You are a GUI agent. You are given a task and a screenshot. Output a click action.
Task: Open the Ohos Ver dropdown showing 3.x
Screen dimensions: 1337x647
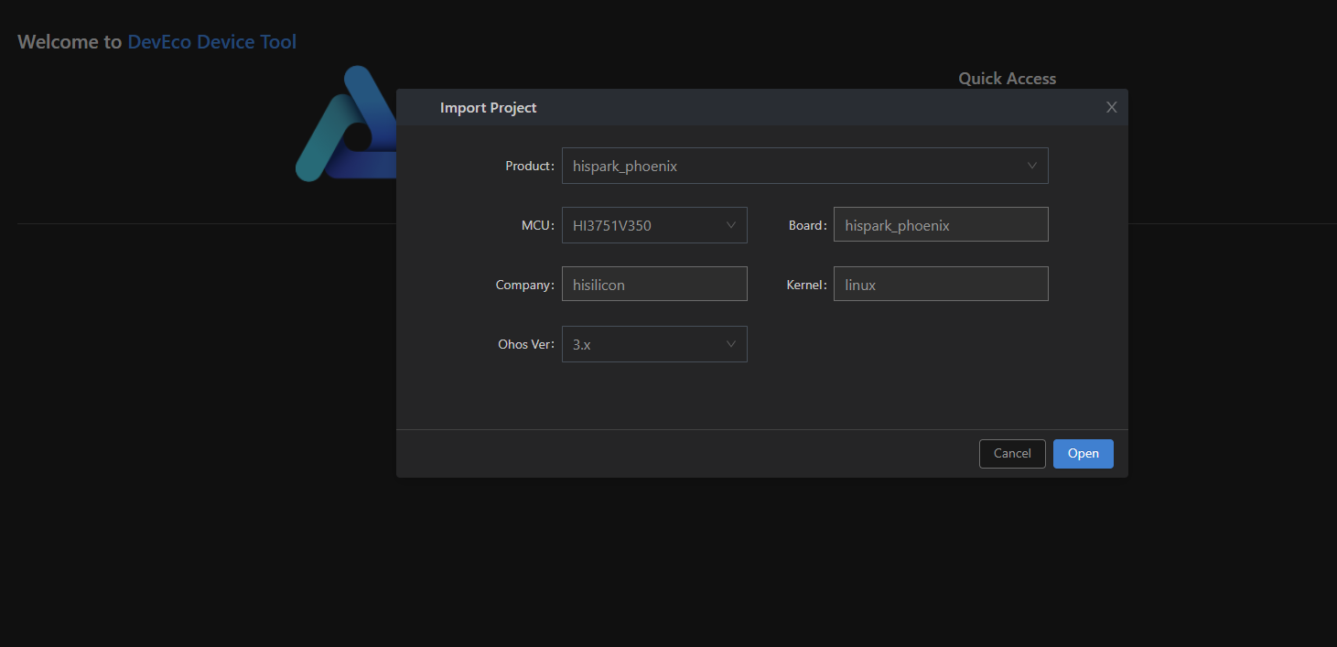click(x=642, y=344)
